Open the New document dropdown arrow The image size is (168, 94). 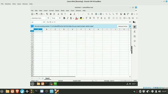tap(34, 14)
